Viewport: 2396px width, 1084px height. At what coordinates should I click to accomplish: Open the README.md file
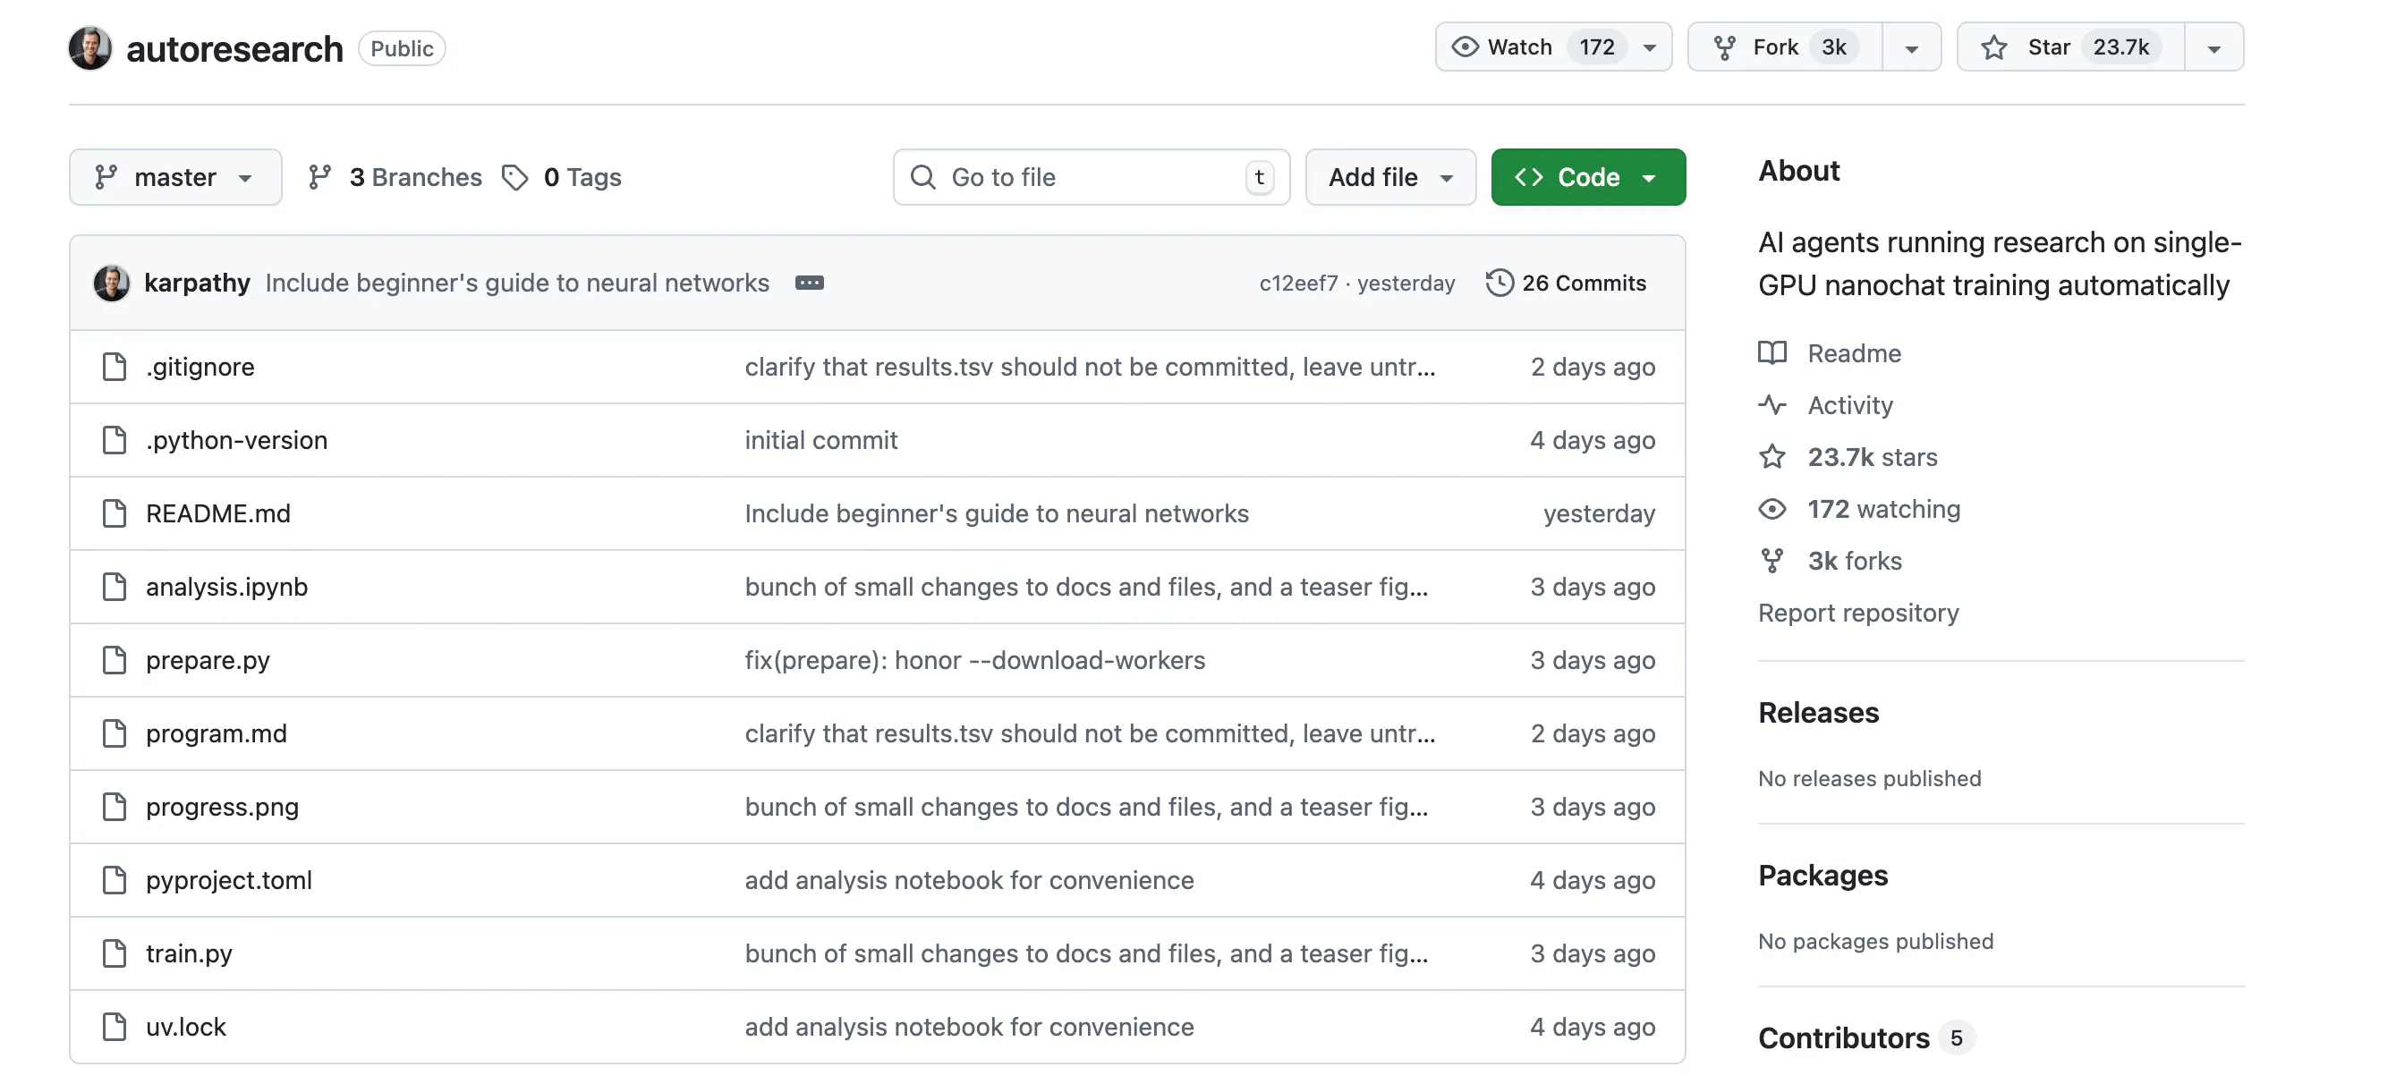pyautogui.click(x=217, y=513)
